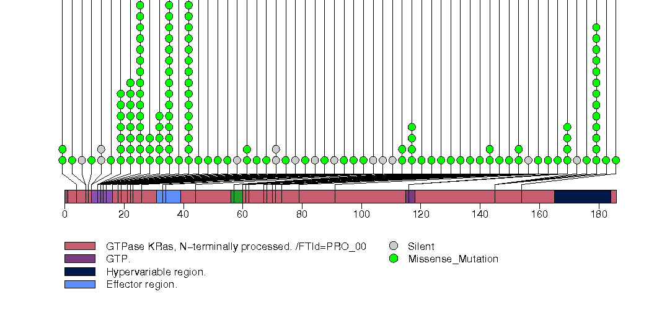Select the Hypervariable region legend swatch
649x325 pixels.
[80, 272]
